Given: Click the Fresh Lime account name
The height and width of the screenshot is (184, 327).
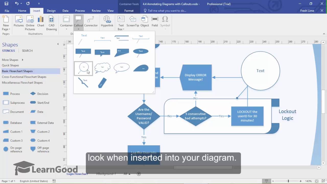Looking at the screenshot, I should (x=307, y=11).
